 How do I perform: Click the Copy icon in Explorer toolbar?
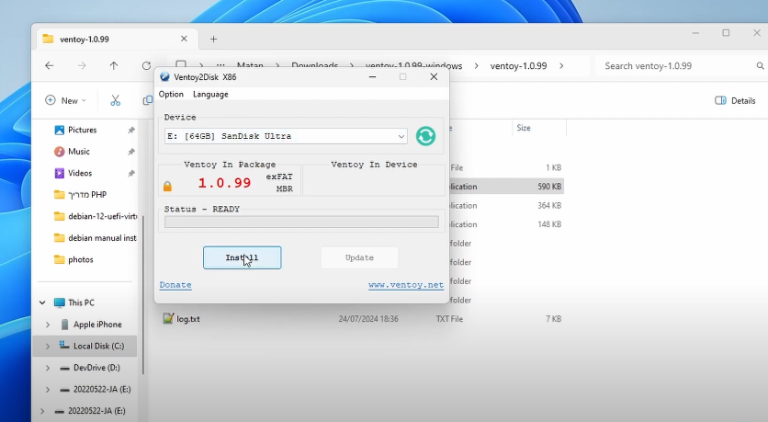pos(147,100)
